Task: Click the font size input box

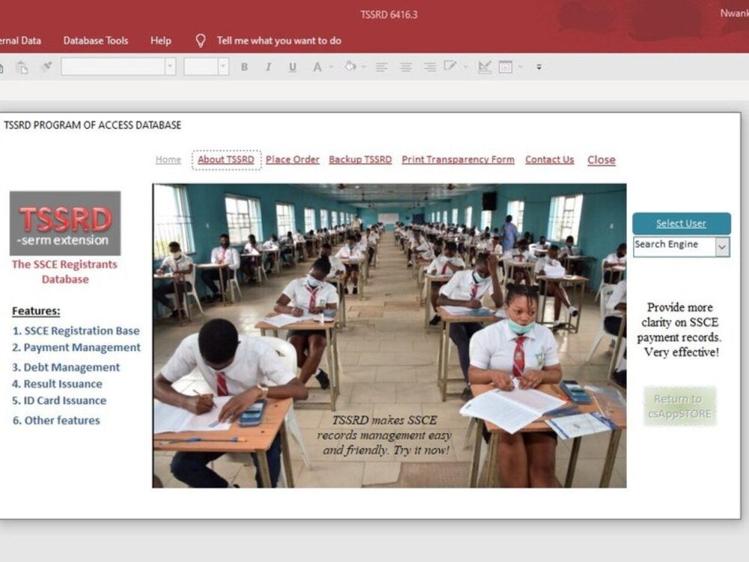Action: 201,67
